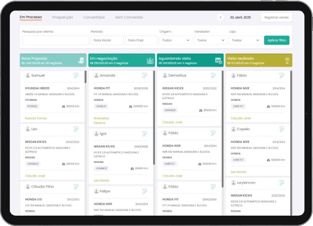This screenshot has height=226, width=313.
Task: Click the flag icon on Capelo's card
Action: 281,129
